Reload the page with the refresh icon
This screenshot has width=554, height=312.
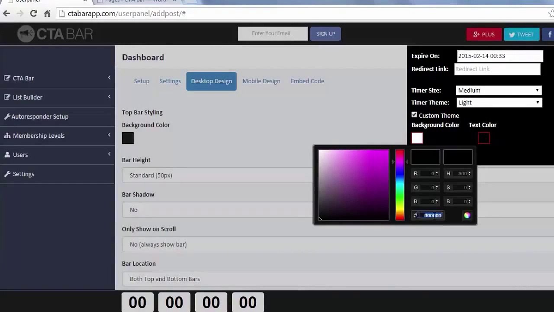33,13
